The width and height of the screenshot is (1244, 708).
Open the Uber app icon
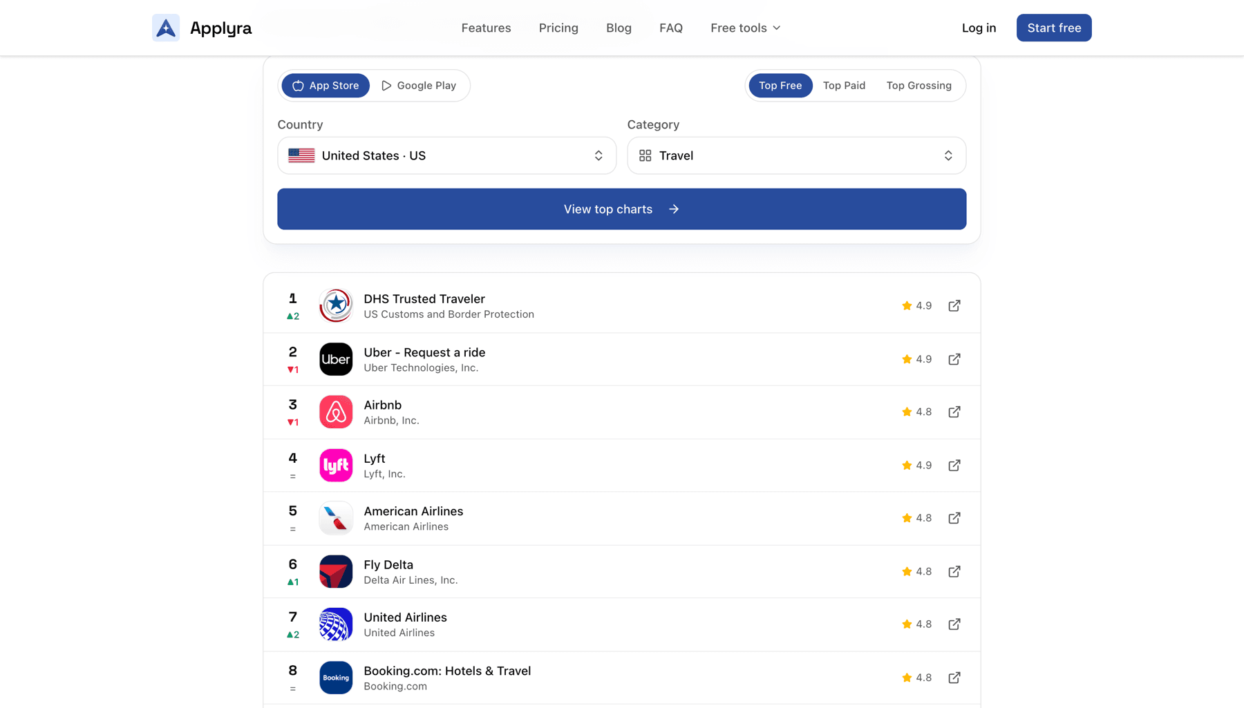pyautogui.click(x=336, y=359)
